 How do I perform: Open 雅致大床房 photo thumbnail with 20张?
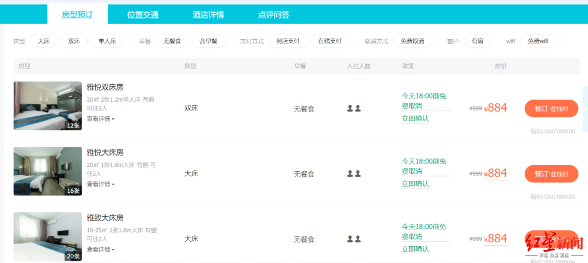tap(47, 236)
